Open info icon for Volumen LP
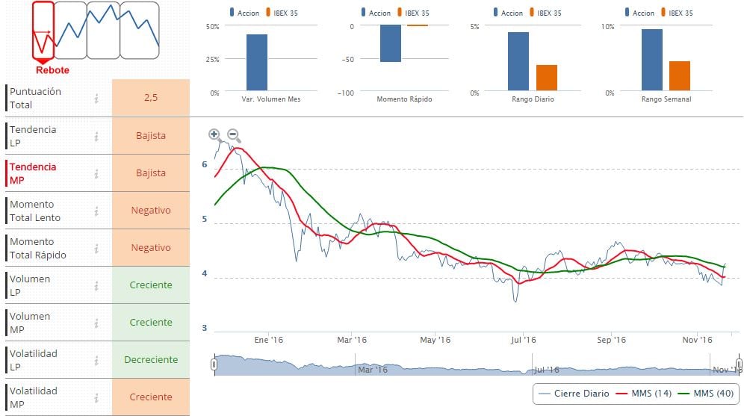The image size is (744, 416). click(96, 285)
